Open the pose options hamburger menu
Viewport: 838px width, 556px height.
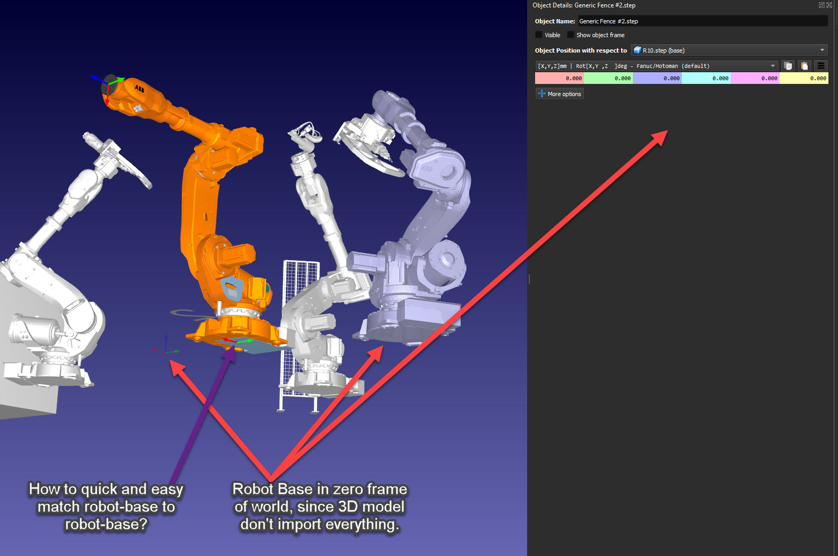click(x=821, y=66)
